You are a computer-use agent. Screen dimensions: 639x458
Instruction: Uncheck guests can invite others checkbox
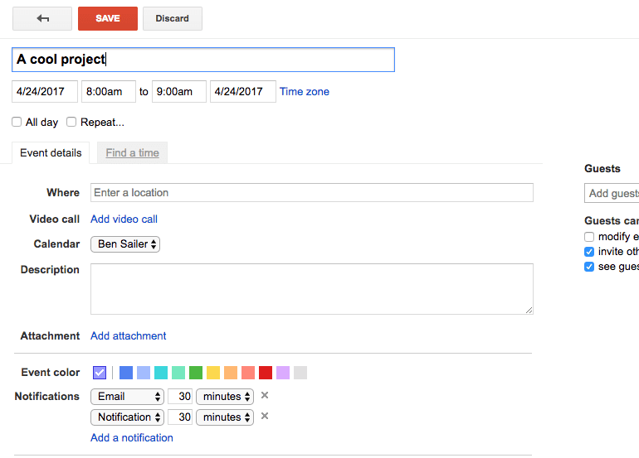point(589,252)
